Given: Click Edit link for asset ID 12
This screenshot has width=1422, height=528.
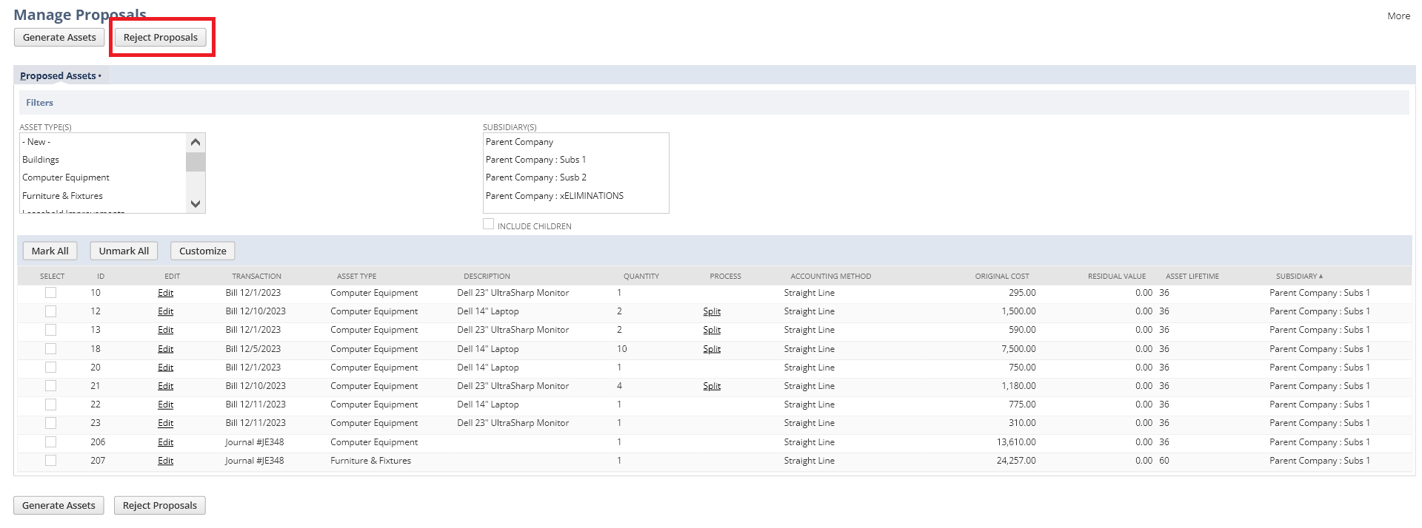Looking at the screenshot, I should click(165, 311).
